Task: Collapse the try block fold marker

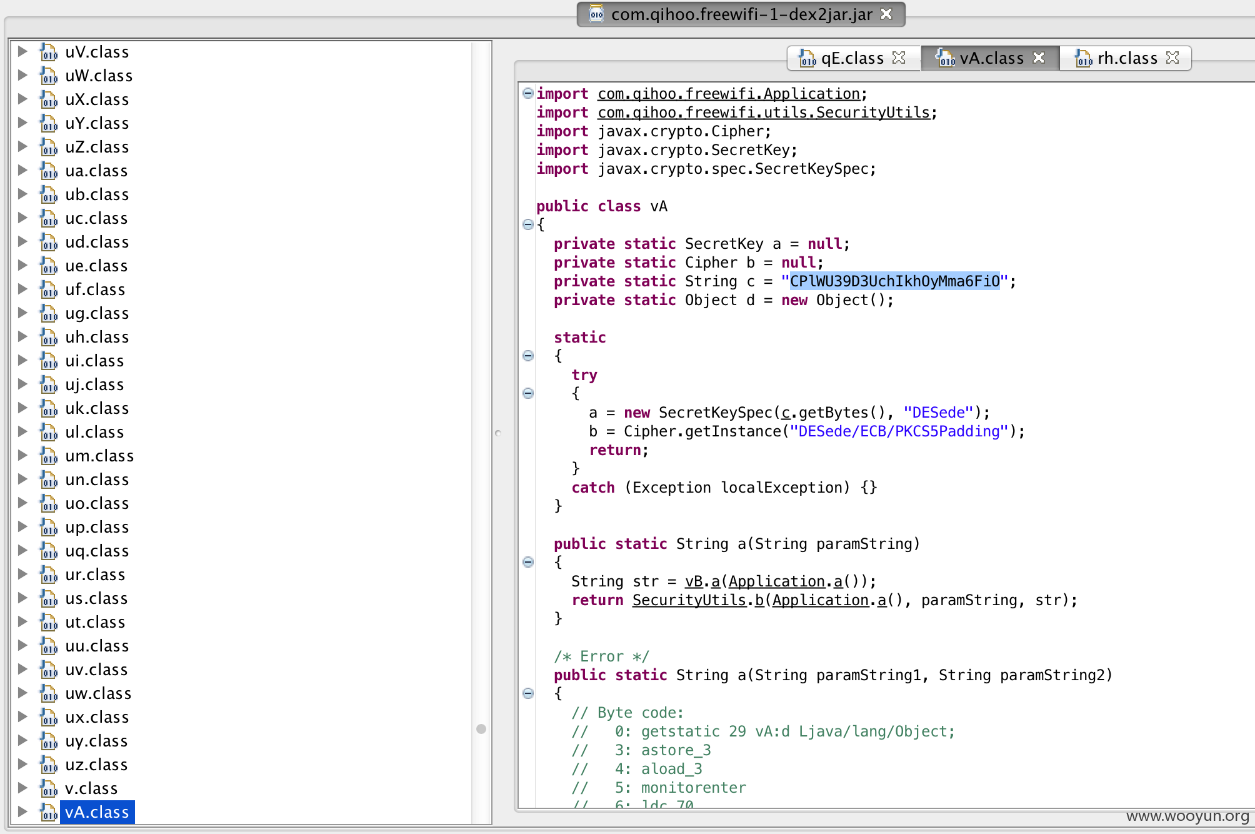Action: 528,393
